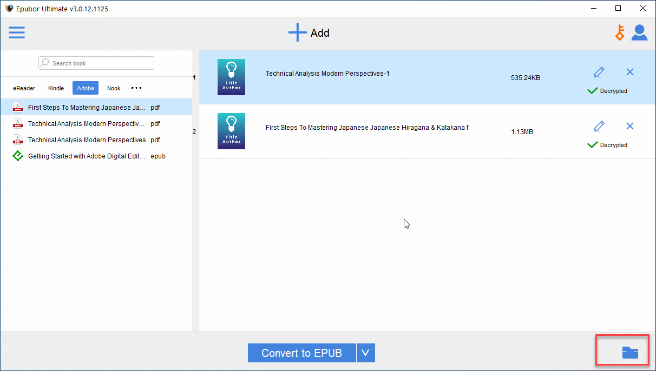Remove Technical Analysis Modern Perspectives-1 from list

click(630, 72)
